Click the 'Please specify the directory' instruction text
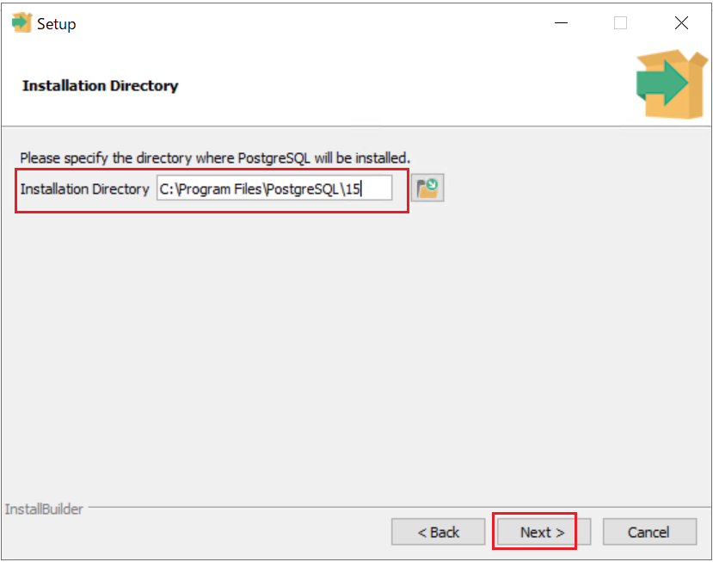This screenshot has width=713, height=562. point(215,157)
